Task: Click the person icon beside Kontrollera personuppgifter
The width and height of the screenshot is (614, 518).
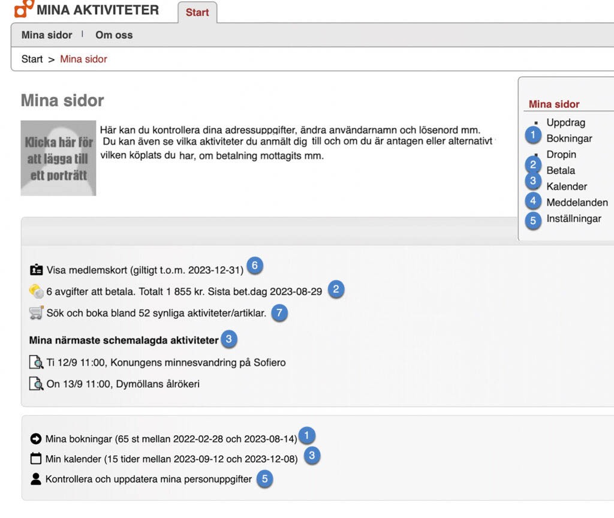Action: [36, 479]
